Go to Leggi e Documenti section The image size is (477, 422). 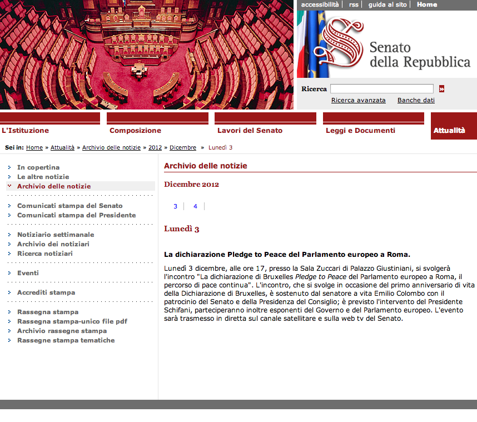point(360,131)
